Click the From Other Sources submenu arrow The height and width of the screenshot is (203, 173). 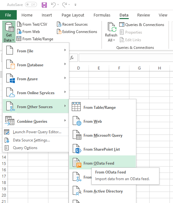point(65,106)
